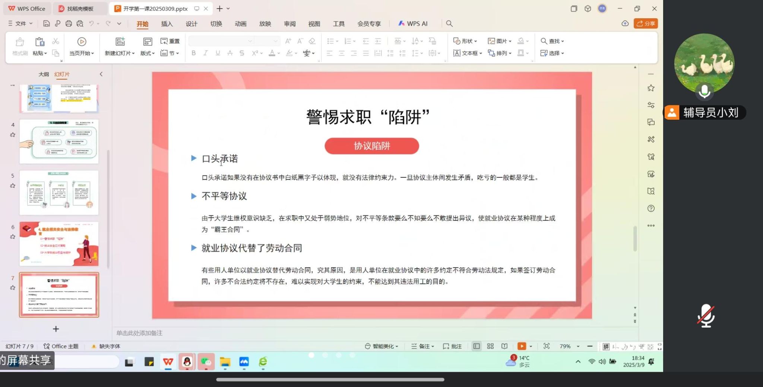Viewport: 763px width, 387px height.
Task: Toggle normal view button in status bar
Action: pyautogui.click(x=477, y=346)
